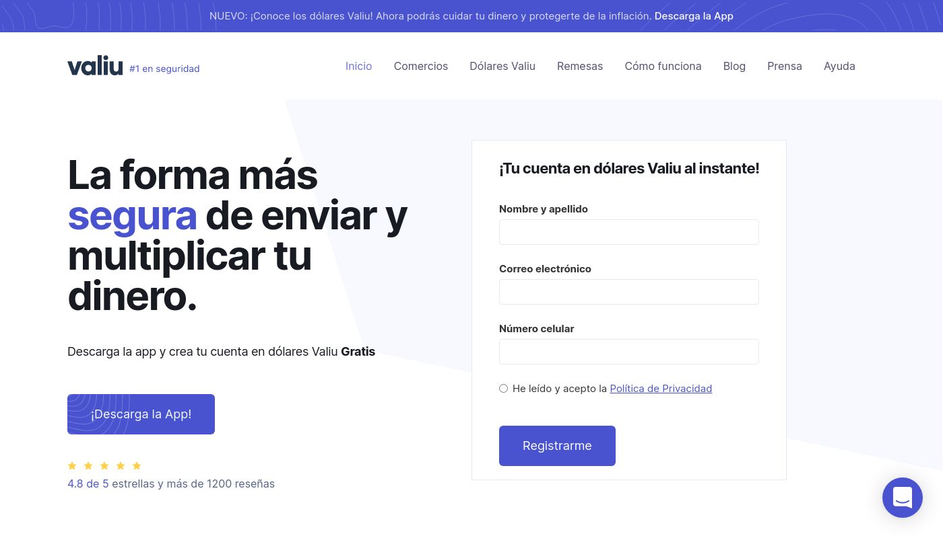Open the chat support widget icon
The image size is (943, 538).
click(x=902, y=498)
